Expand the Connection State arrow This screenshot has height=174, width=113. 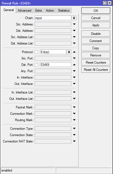(74, 135)
